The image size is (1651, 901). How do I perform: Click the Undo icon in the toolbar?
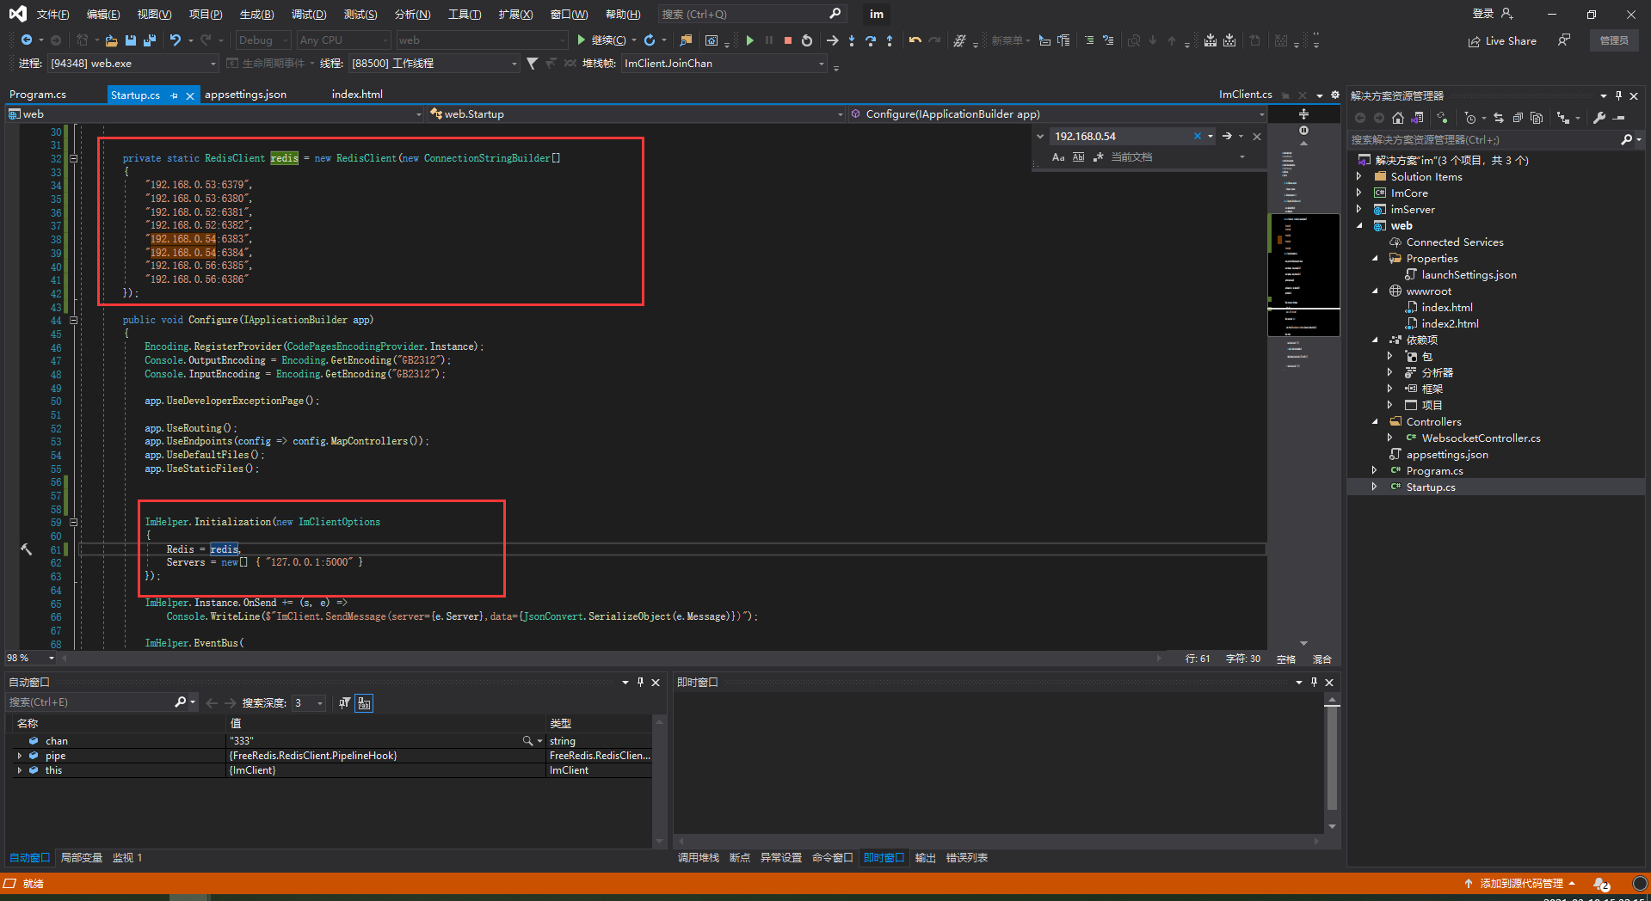(x=176, y=40)
